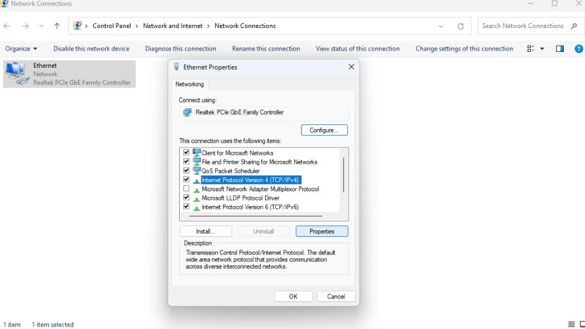Close the Ethernet Properties dialog

(x=351, y=67)
